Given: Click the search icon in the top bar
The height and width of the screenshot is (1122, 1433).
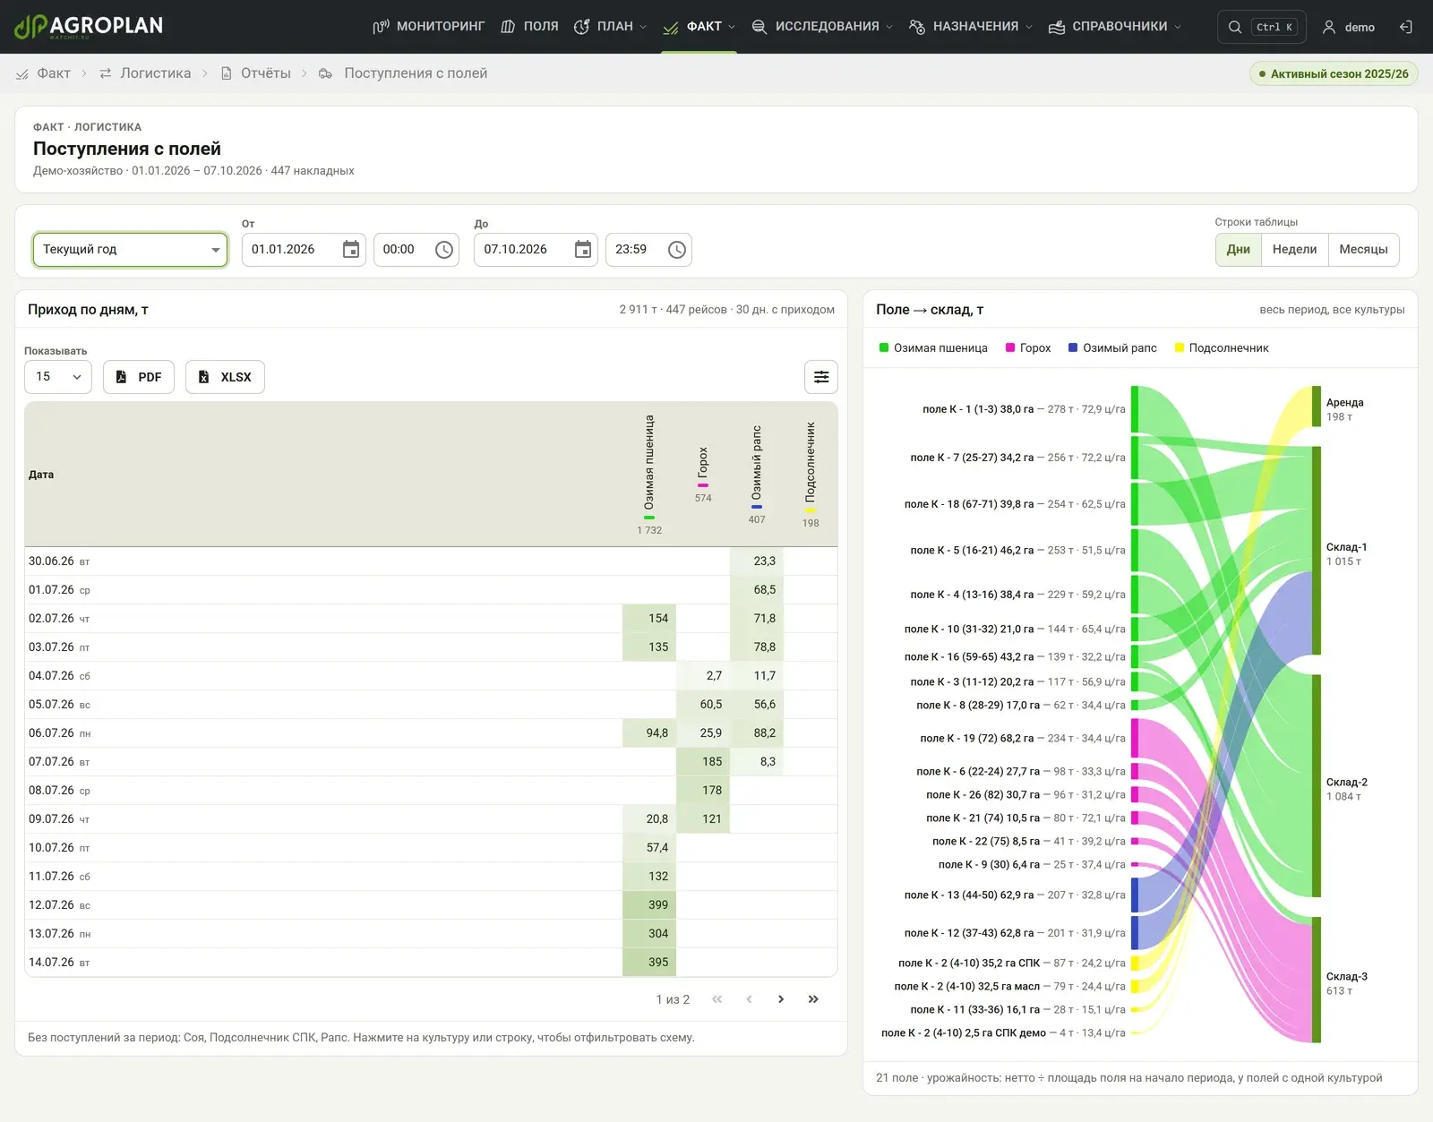Looking at the screenshot, I should 1235,27.
